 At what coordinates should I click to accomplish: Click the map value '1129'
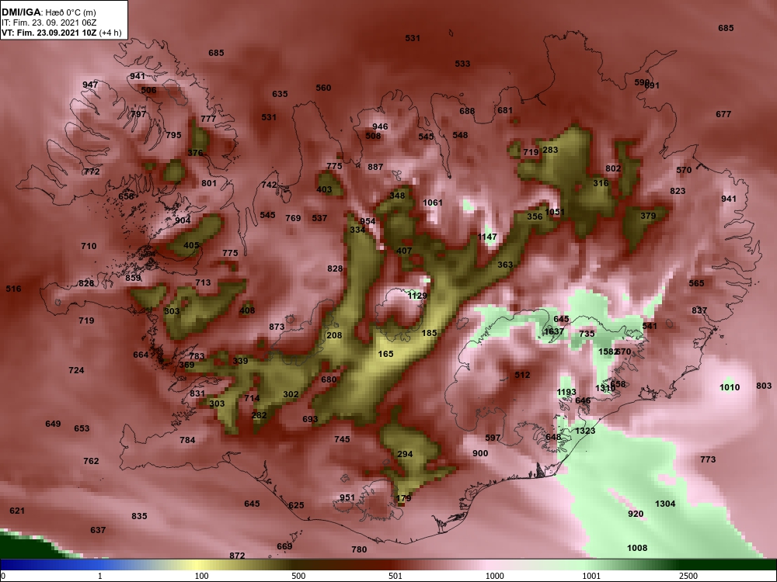coord(417,296)
